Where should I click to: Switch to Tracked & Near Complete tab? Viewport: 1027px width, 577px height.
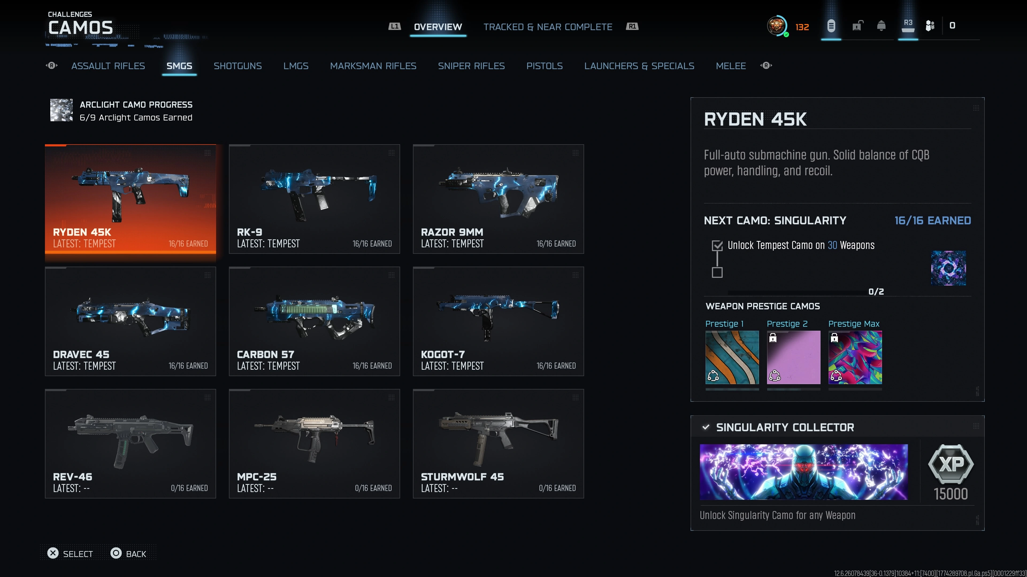[x=547, y=27]
